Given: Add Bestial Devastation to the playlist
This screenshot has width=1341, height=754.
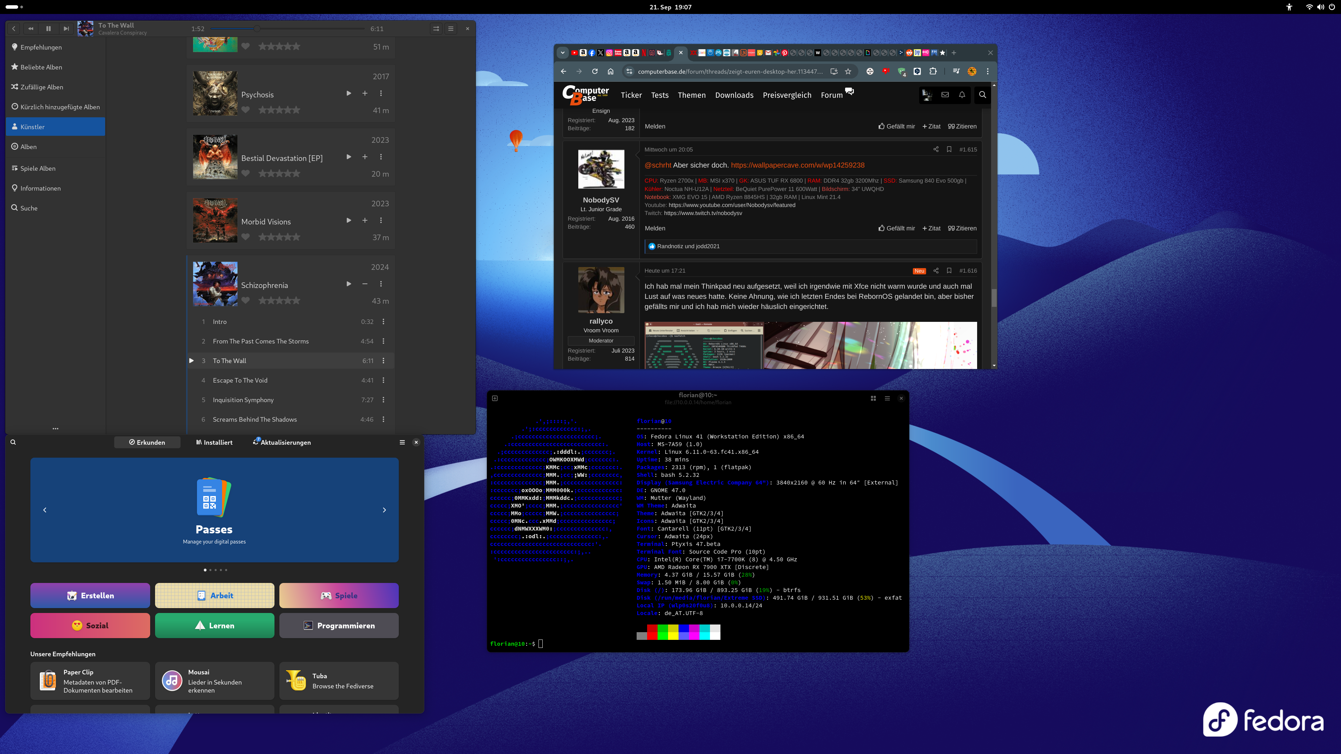Looking at the screenshot, I should tap(365, 157).
